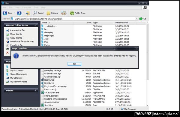The image size is (180, 117).
Task: Expand the address bar dropdown
Action: 136,19
